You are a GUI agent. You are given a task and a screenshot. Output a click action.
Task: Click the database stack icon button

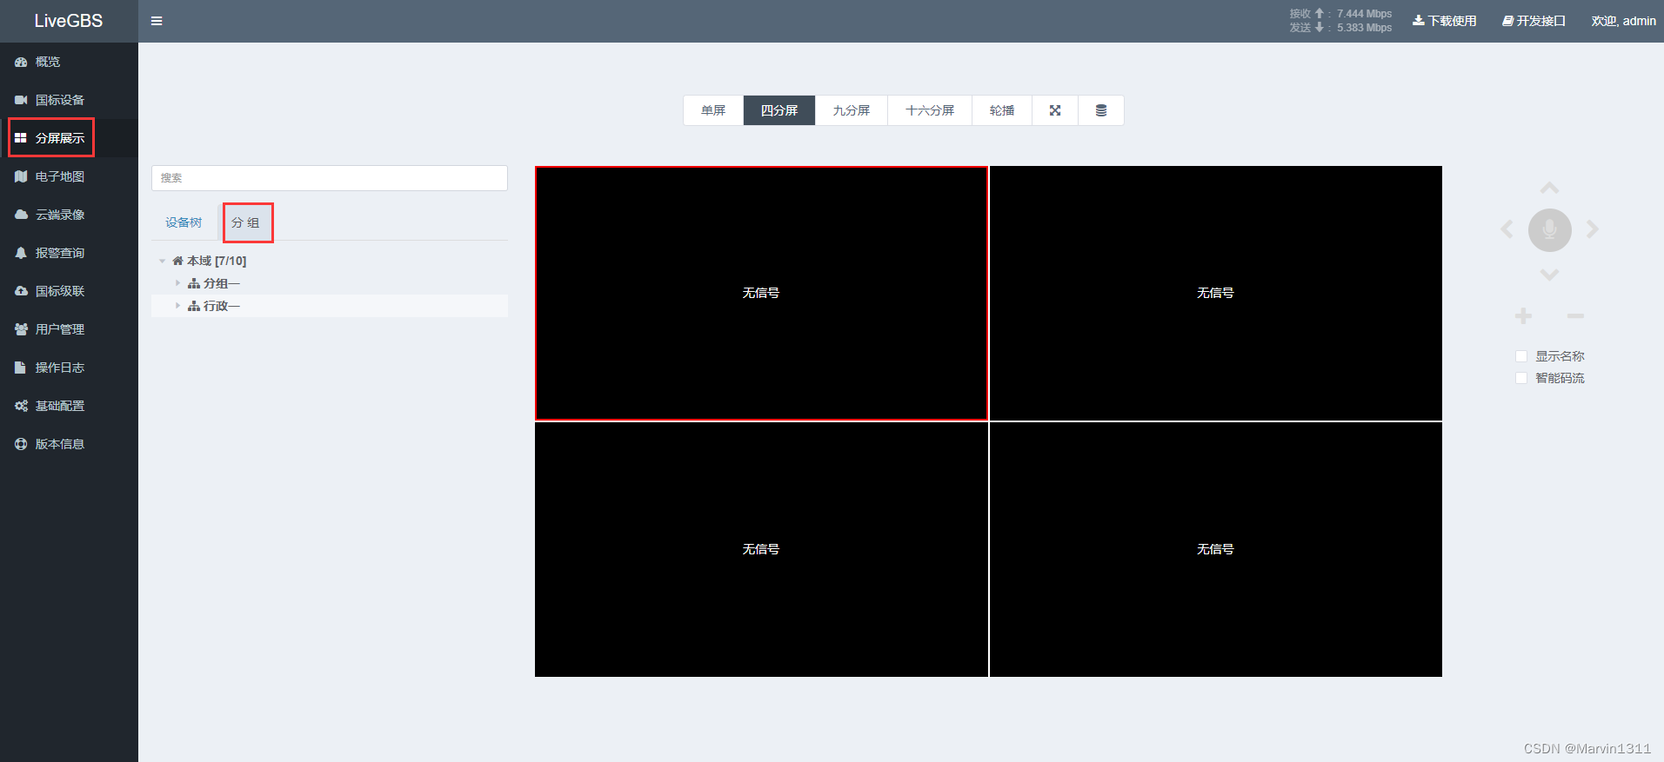tap(1101, 110)
